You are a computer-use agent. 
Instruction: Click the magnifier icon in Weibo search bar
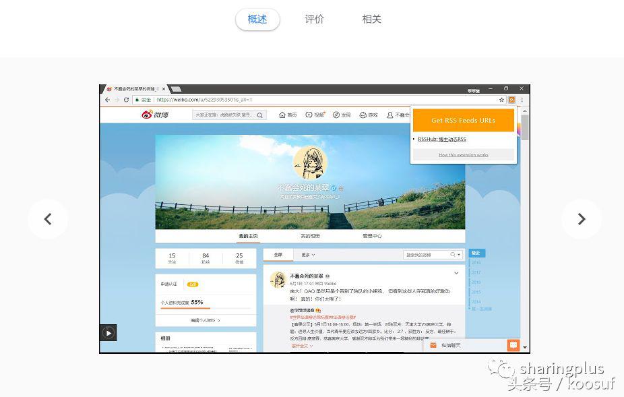[x=260, y=115]
